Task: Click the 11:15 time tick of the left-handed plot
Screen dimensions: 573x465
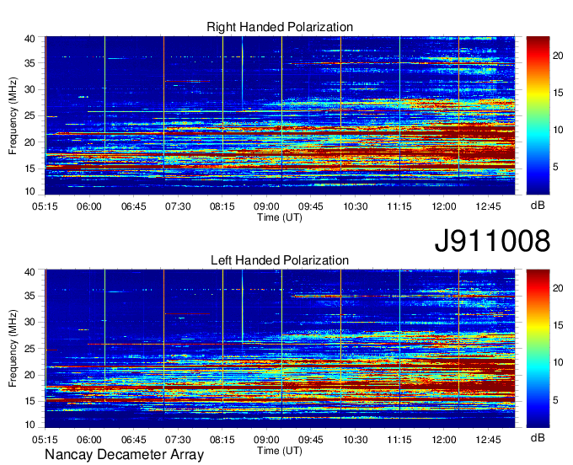Action: tap(399, 440)
